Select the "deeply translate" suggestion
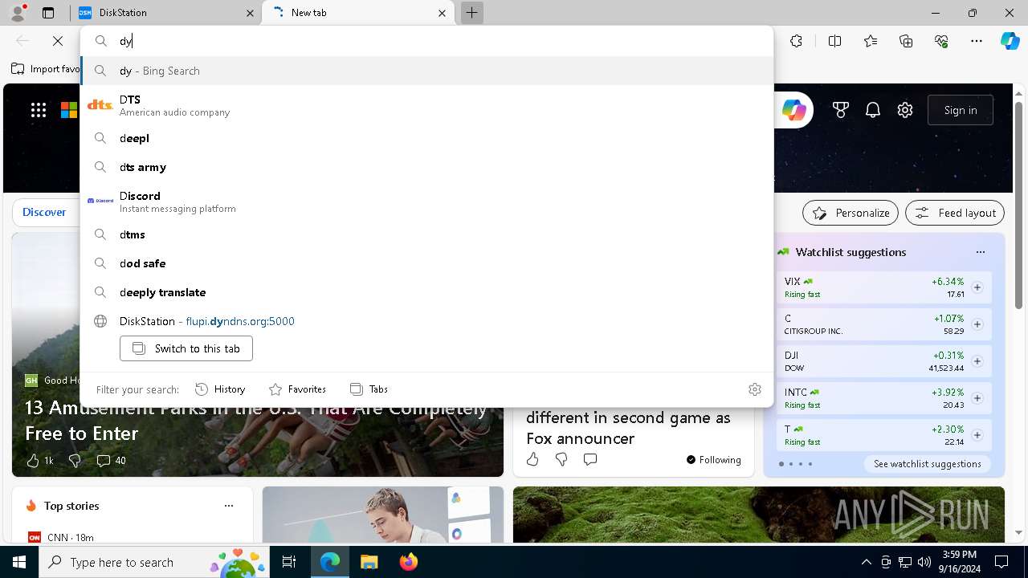Screen dimensions: 1028x578 [426, 292]
